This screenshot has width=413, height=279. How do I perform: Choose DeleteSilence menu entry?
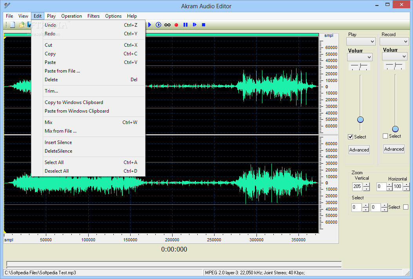click(x=89, y=151)
